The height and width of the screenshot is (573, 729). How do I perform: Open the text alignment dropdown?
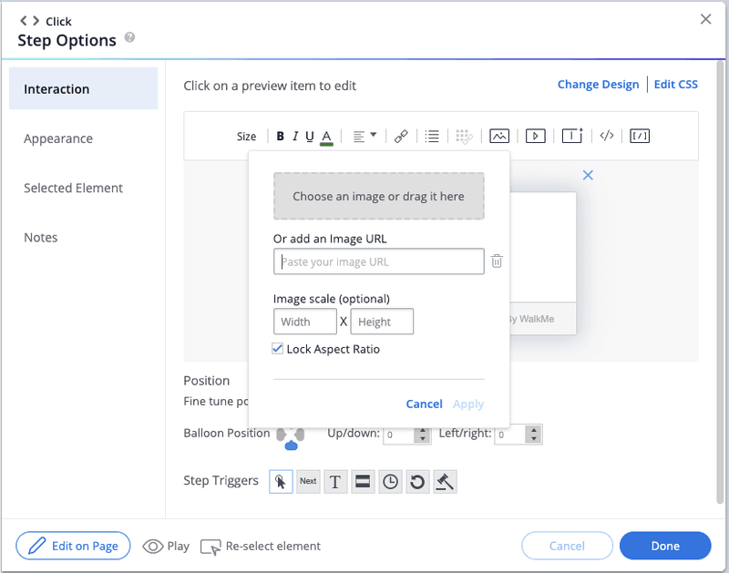click(364, 137)
